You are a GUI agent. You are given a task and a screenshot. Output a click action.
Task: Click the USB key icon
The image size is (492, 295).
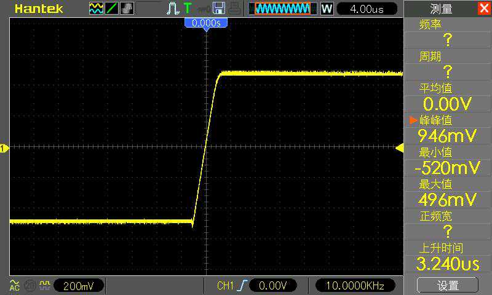[x=202, y=9]
